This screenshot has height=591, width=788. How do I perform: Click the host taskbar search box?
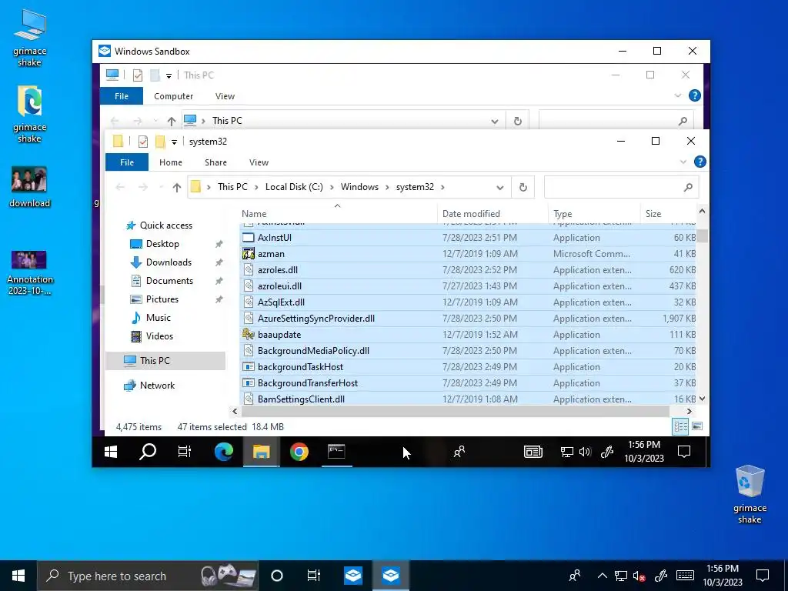tap(148, 576)
